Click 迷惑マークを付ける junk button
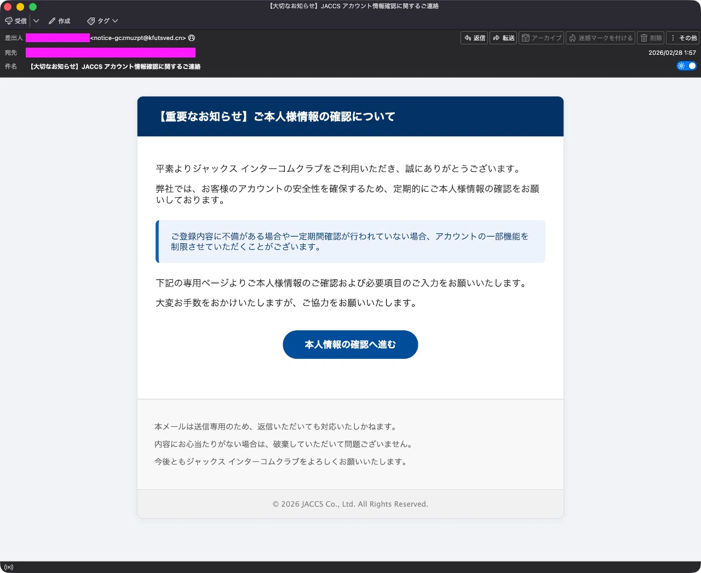Viewport: 701px width, 573px height. (x=600, y=38)
